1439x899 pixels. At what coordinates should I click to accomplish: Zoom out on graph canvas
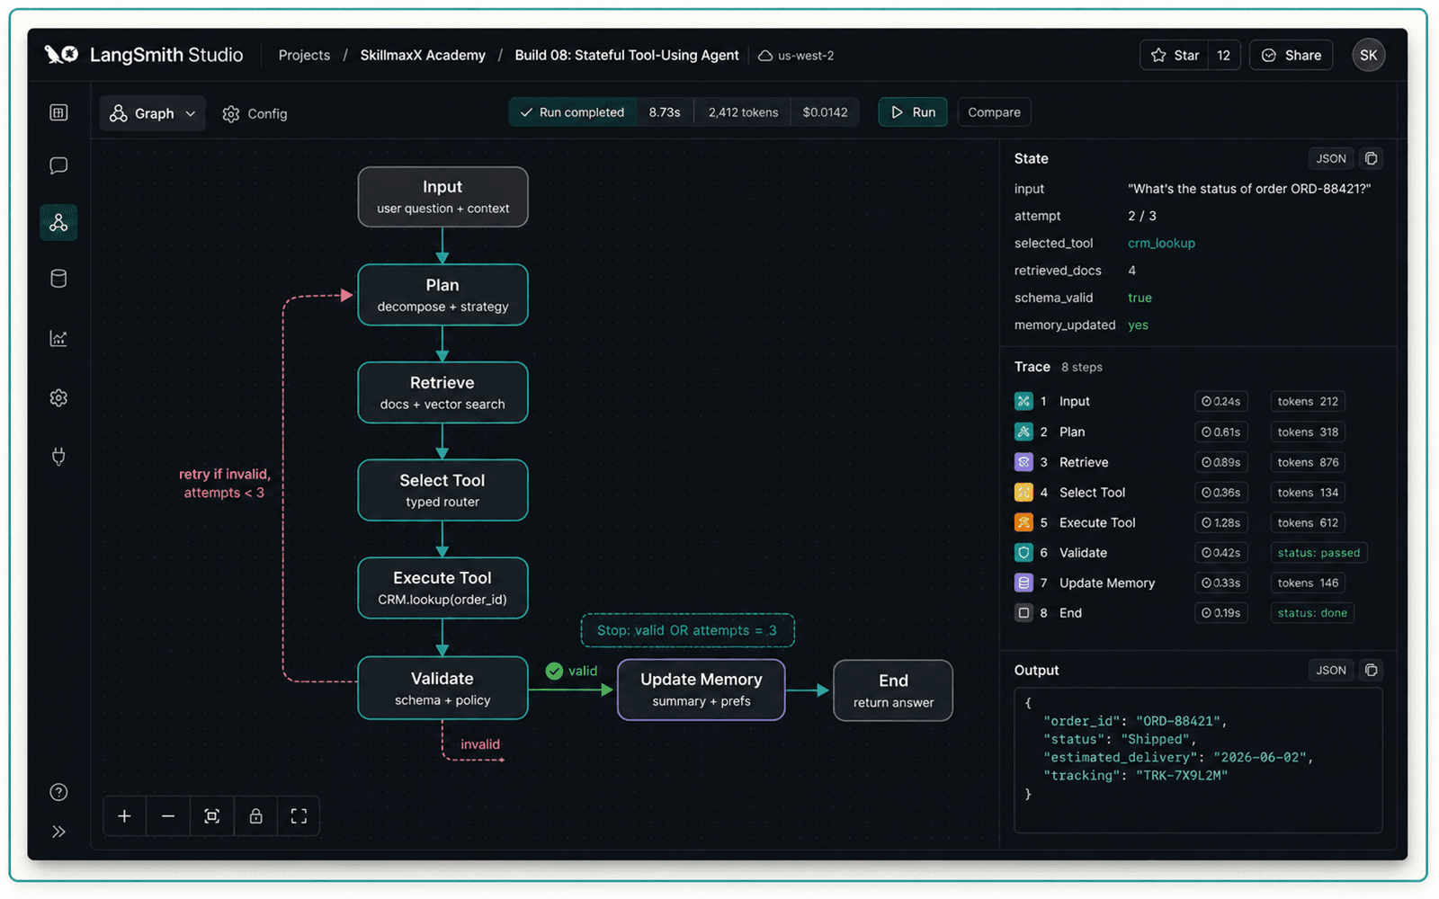(168, 815)
